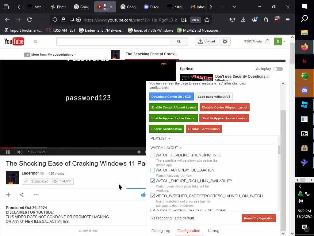This screenshot has width=314, height=236.
Task: Open Firefox View icon
Action: 6,7
